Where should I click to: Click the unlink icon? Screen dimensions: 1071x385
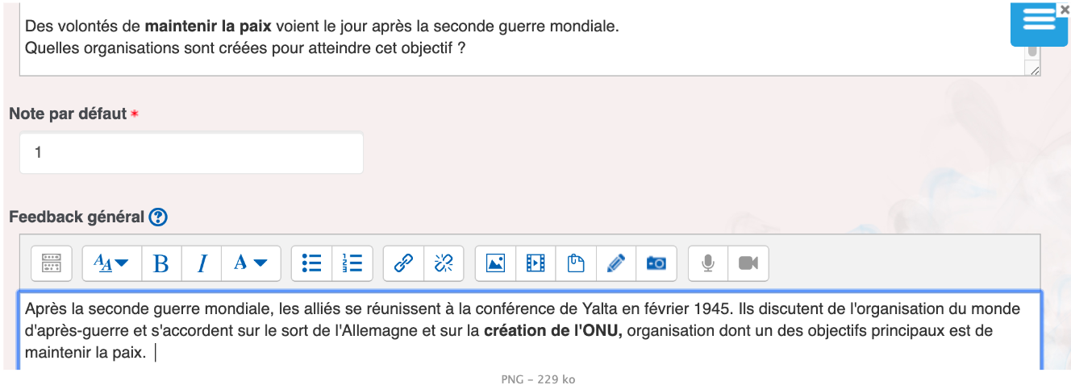pyautogui.click(x=444, y=263)
